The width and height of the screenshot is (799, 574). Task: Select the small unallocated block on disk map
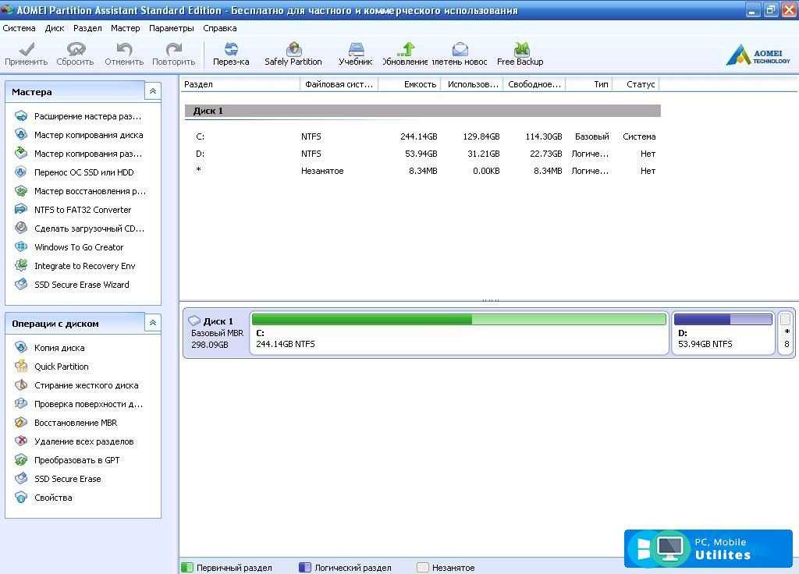tap(786, 334)
